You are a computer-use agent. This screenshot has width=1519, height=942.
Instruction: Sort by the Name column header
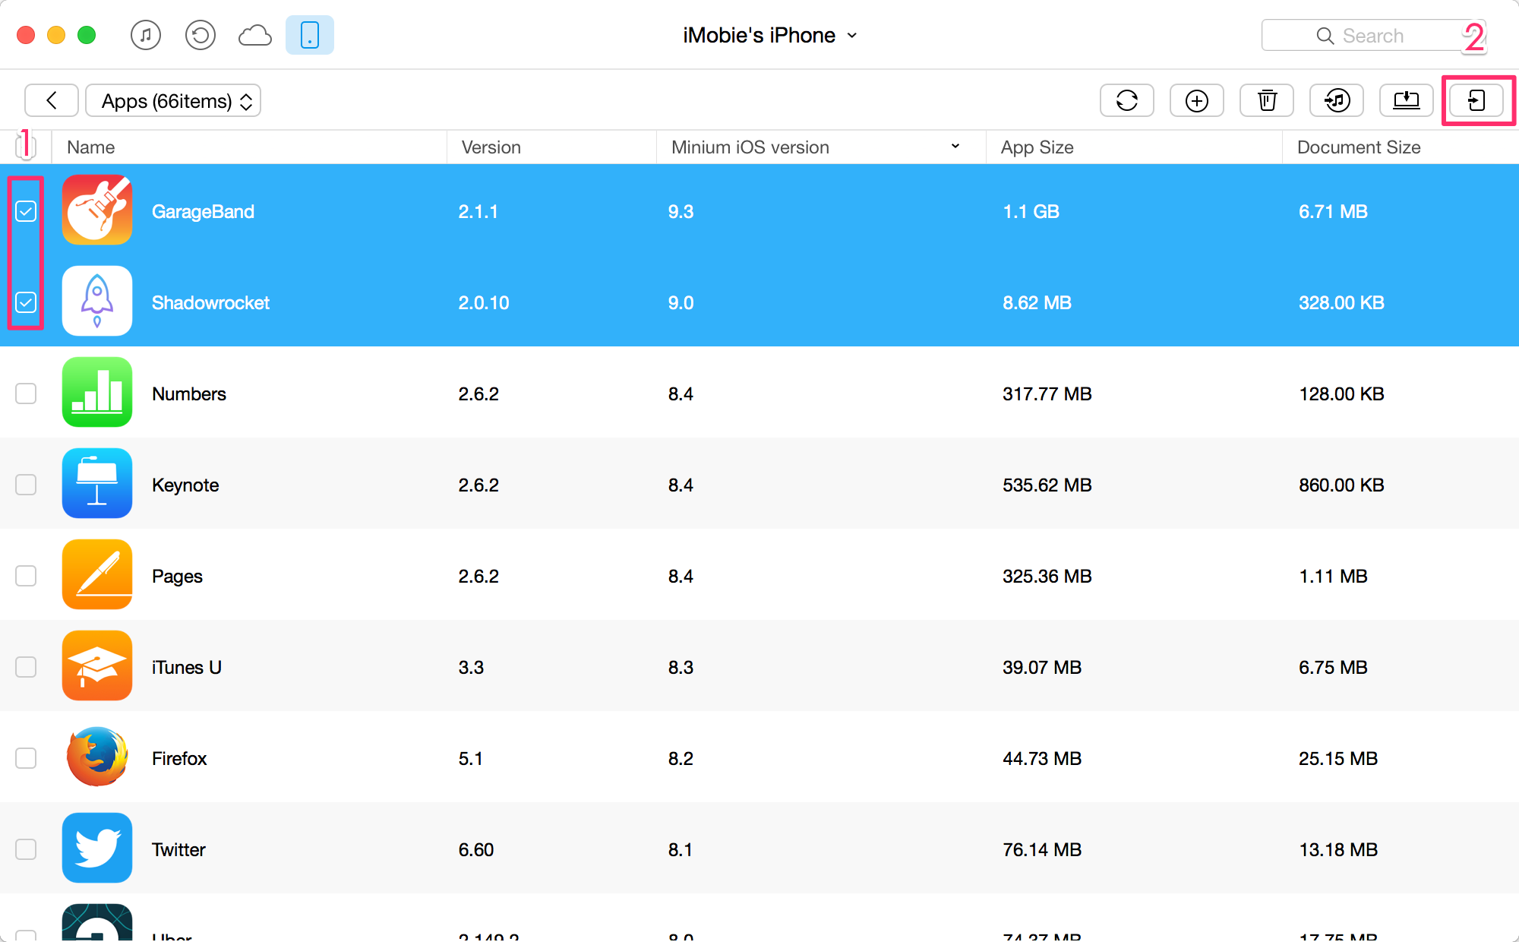90,147
